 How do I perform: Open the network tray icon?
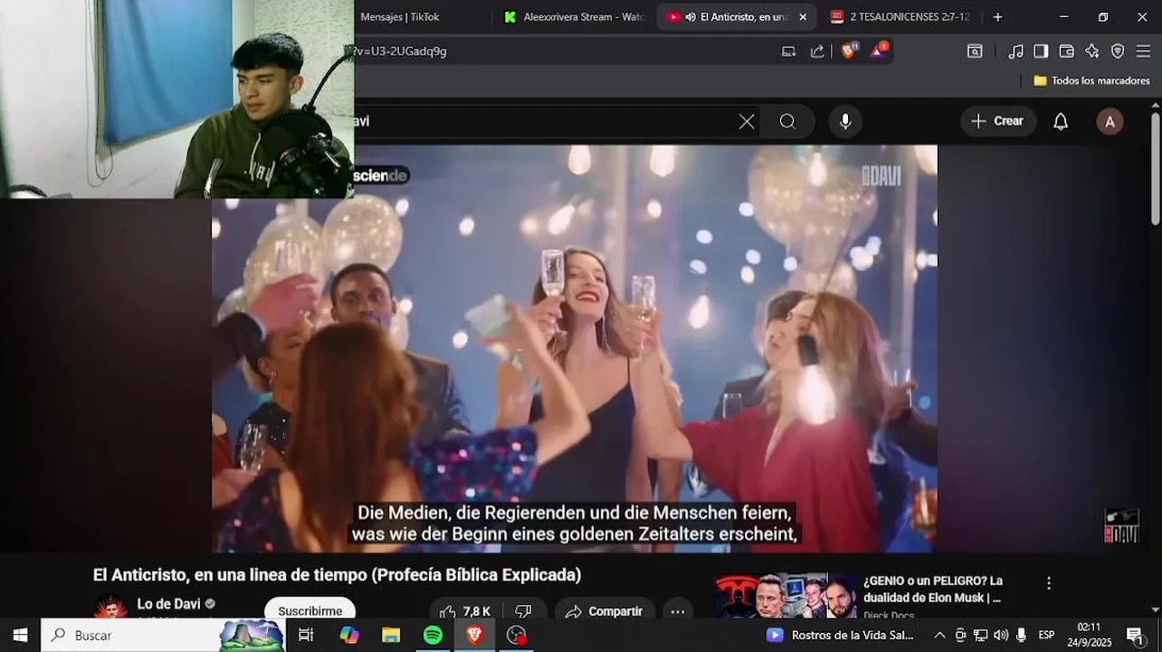pos(980,635)
